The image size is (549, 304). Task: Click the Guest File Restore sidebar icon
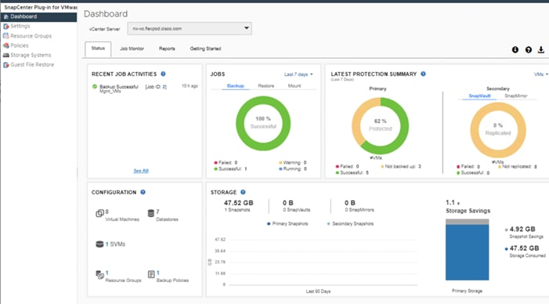[x=6, y=65]
